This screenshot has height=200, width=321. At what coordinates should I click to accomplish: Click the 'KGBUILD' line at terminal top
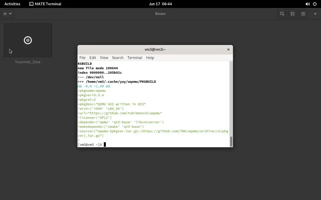point(85,63)
